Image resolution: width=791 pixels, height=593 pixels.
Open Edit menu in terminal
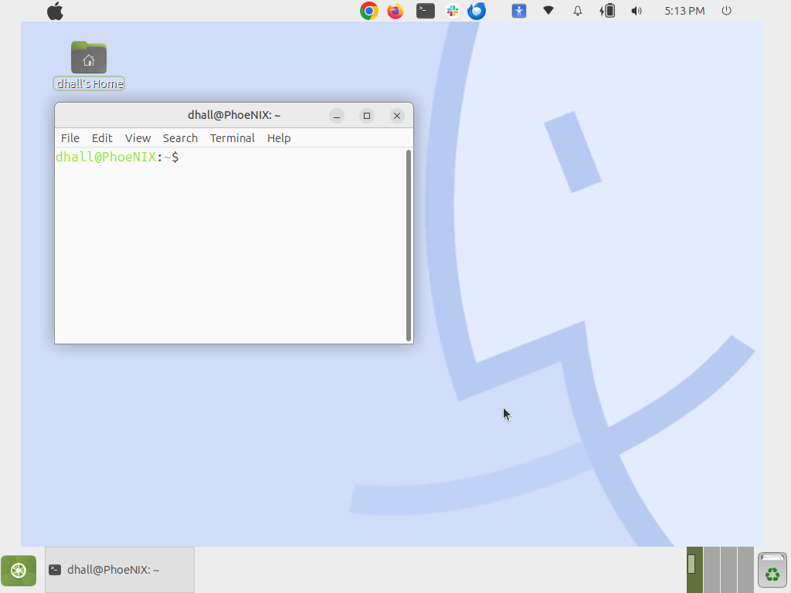click(x=102, y=138)
